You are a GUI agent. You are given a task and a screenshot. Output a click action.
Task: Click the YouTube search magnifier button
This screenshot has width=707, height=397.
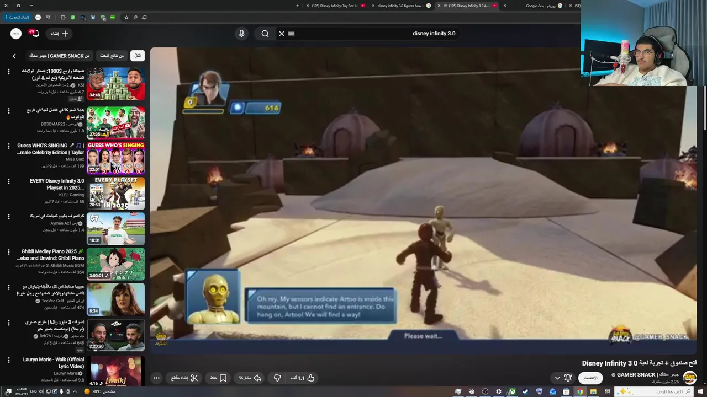tap(265, 34)
